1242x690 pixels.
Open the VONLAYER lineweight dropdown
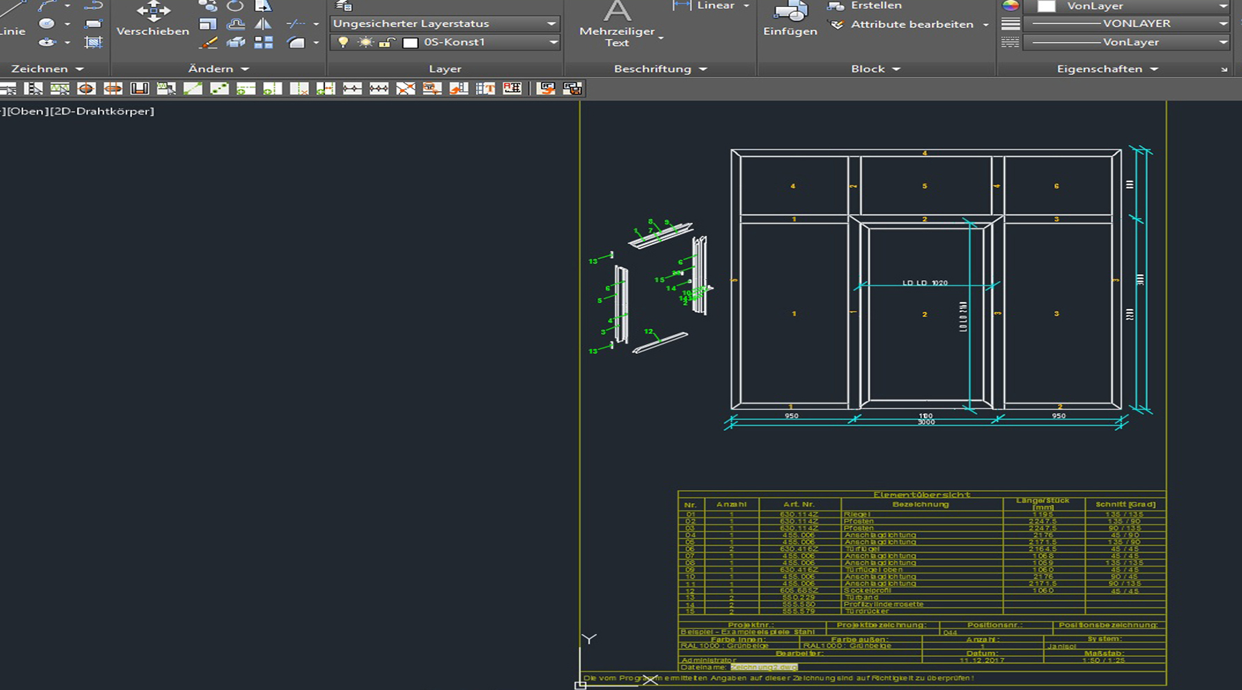click(1126, 23)
